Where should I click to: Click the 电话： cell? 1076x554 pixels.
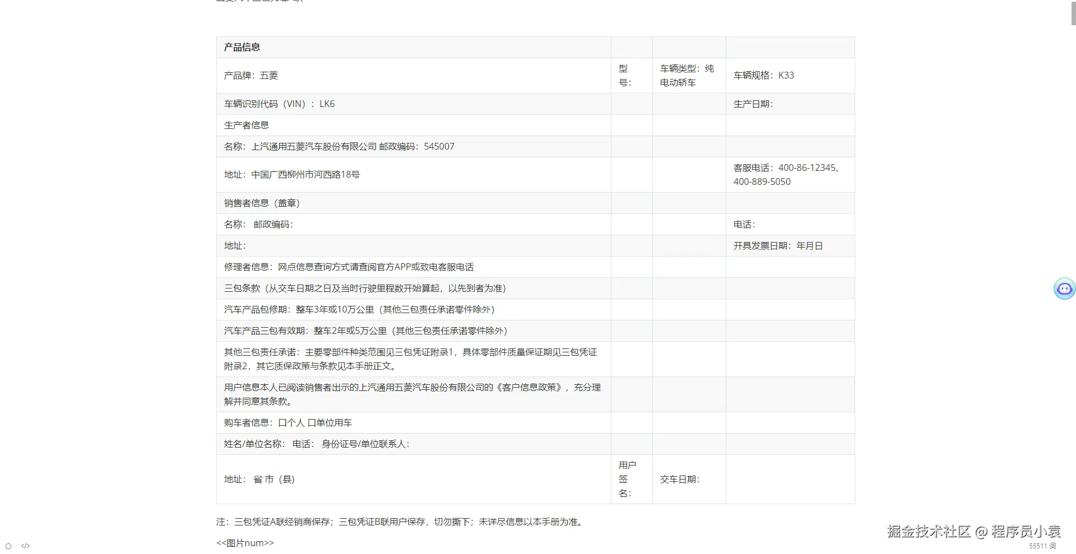pyautogui.click(x=790, y=225)
